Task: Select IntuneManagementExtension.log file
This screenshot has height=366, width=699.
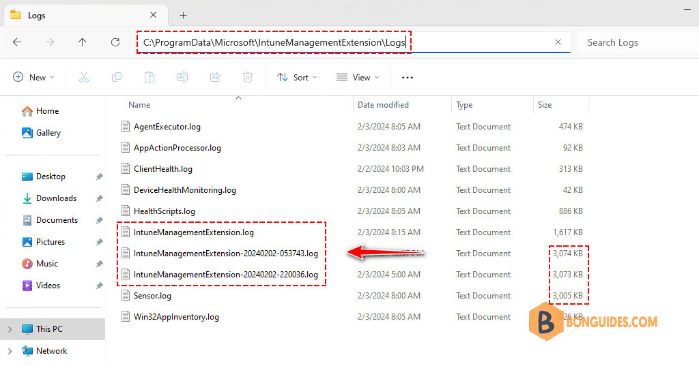Action: (193, 232)
